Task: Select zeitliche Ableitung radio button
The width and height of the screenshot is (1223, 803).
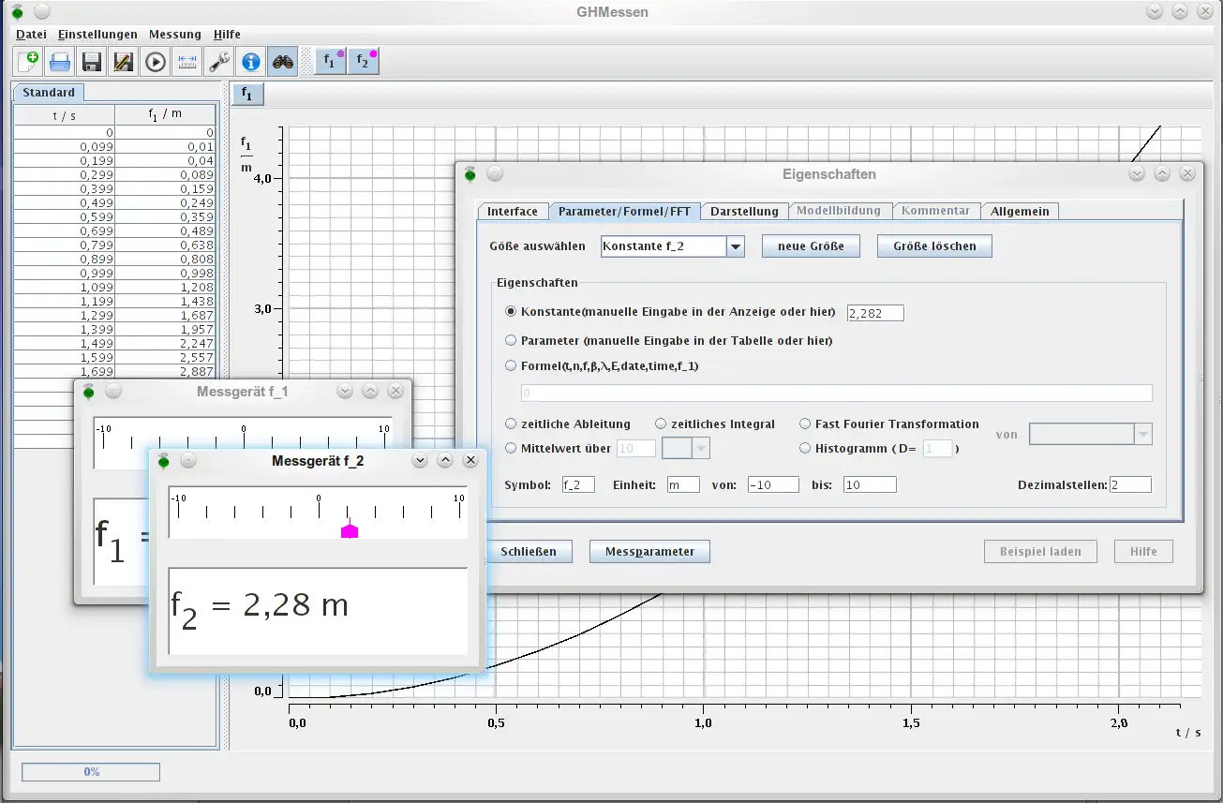Action: [x=511, y=424]
